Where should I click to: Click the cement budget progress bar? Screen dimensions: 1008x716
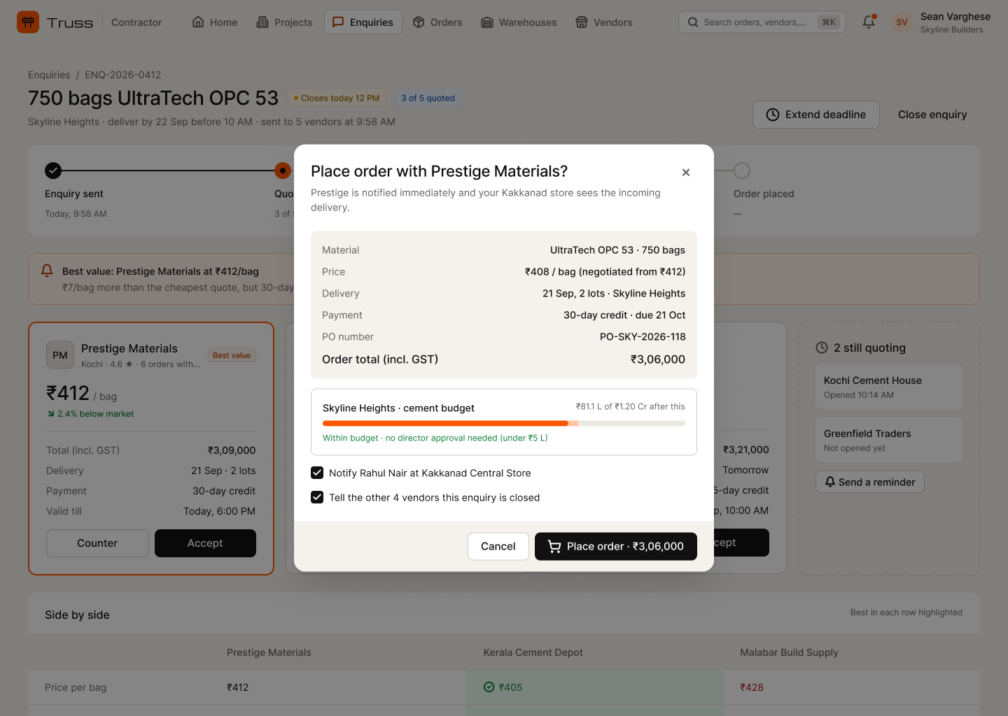coord(504,423)
